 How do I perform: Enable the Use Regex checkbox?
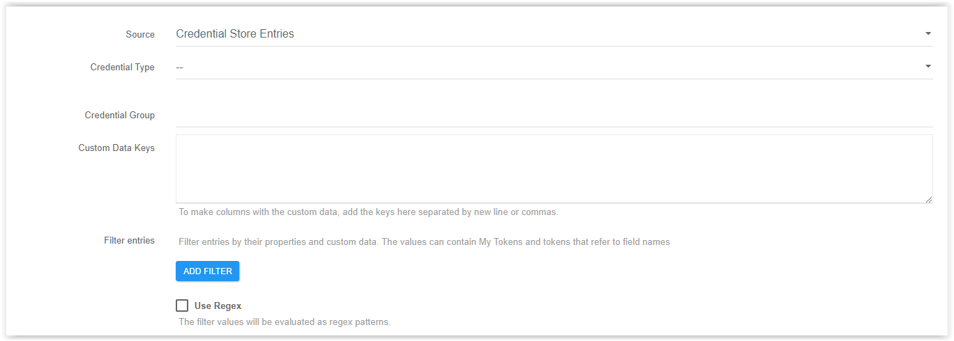tap(182, 306)
